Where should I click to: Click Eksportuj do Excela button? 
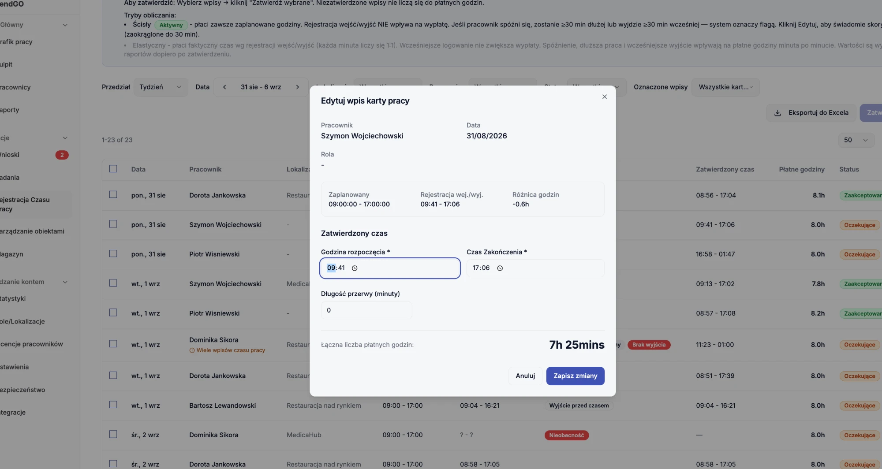click(811, 113)
